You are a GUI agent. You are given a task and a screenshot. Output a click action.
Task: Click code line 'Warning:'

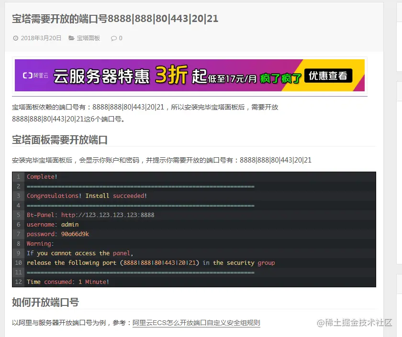(40, 243)
